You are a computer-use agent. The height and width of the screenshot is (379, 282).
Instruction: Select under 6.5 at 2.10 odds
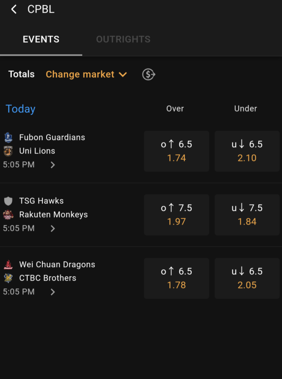tap(247, 151)
